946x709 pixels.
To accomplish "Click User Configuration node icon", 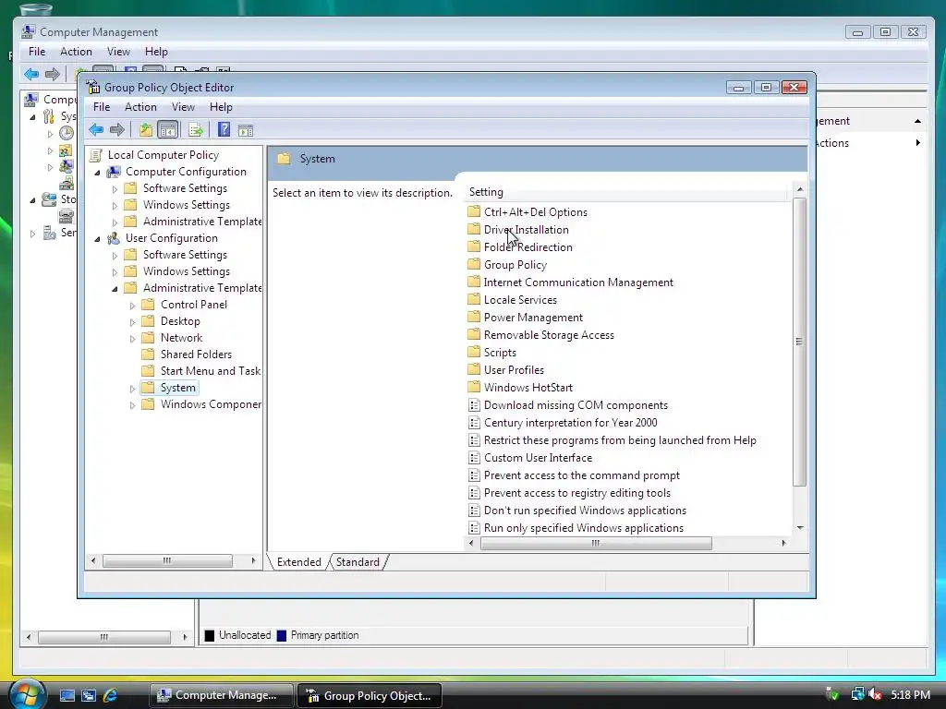I will (114, 238).
